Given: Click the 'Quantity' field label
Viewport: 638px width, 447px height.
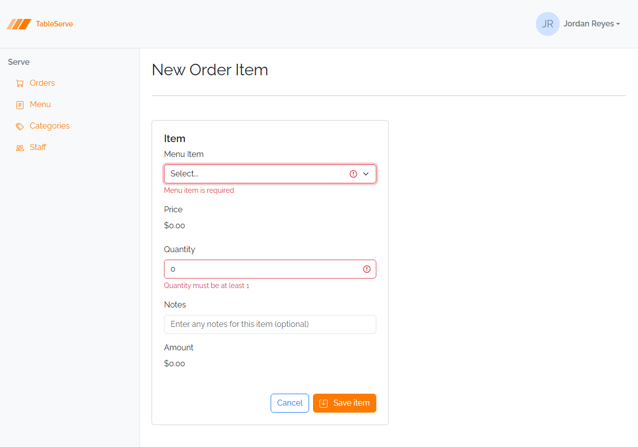Looking at the screenshot, I should point(179,250).
